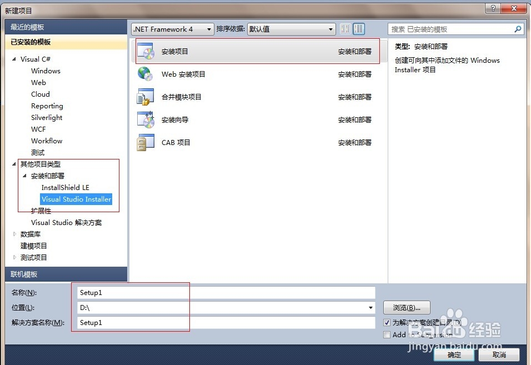Expand the 数据库 tree node
Viewport: 531px width, 365px height.
pos(14,234)
